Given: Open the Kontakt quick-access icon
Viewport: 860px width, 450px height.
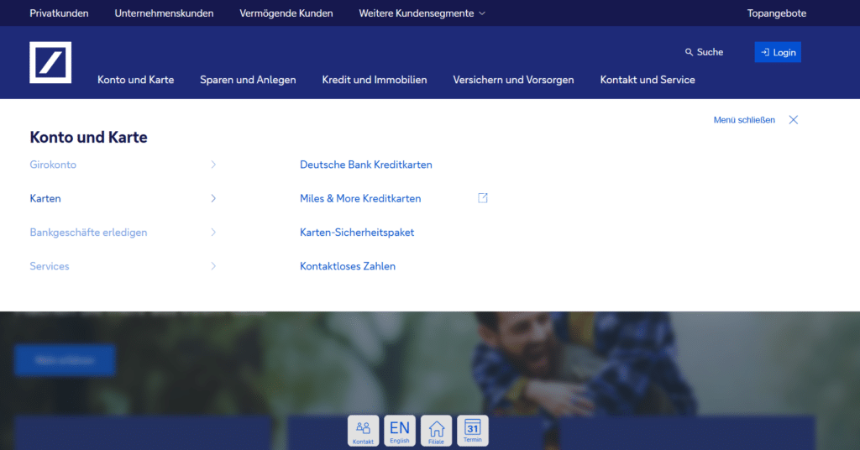Looking at the screenshot, I should [363, 431].
